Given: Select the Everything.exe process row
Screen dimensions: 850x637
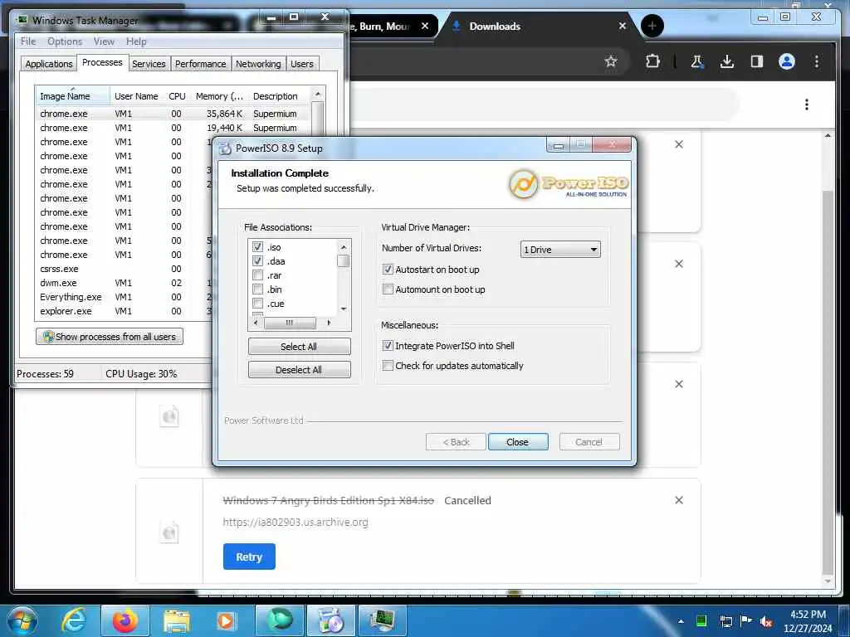Looking at the screenshot, I should [x=124, y=297].
